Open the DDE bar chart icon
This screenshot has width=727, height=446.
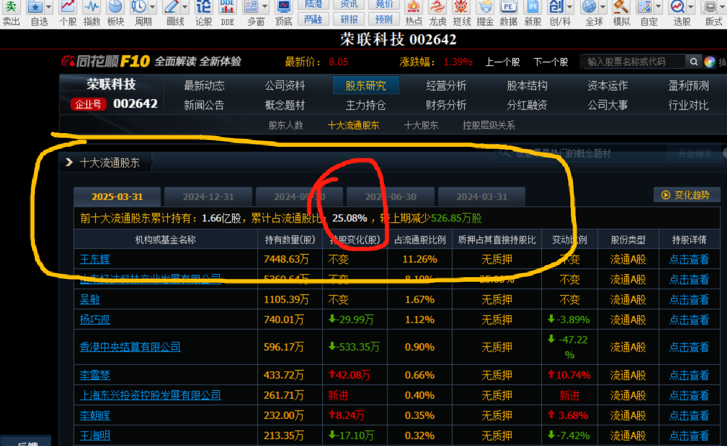227,7
